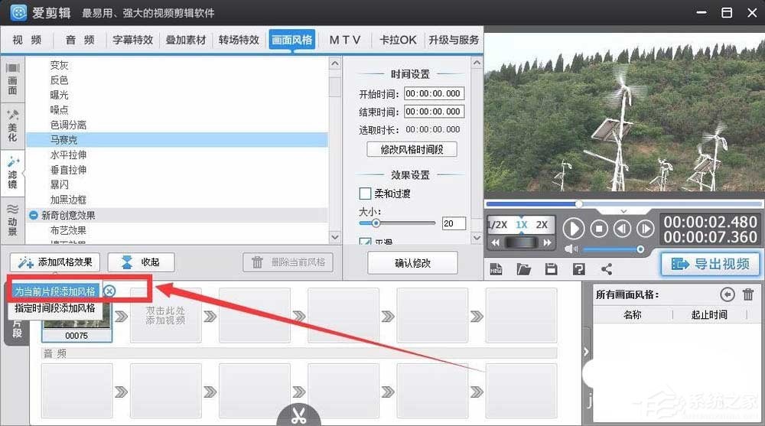
Task: Open the 视频 tab
Action: pos(28,40)
